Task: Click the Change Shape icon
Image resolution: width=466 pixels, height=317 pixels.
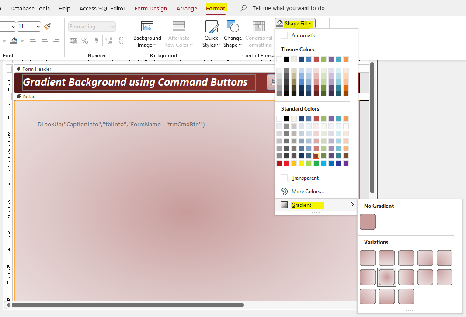Action: (233, 27)
